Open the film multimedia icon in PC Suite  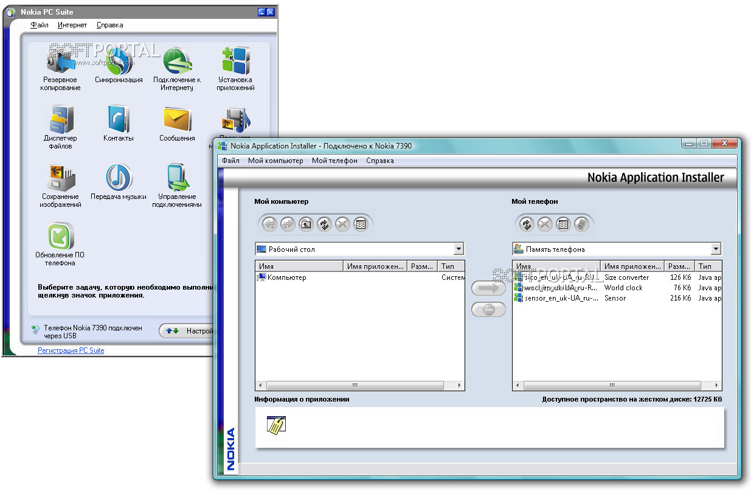click(x=235, y=120)
